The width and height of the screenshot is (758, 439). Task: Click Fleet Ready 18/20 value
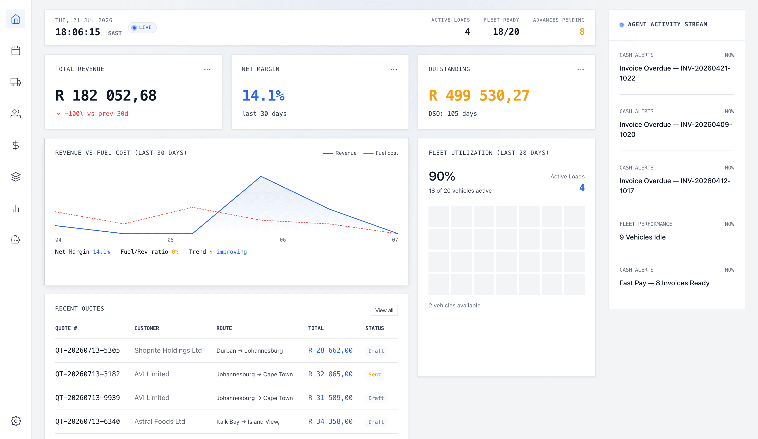(506, 32)
